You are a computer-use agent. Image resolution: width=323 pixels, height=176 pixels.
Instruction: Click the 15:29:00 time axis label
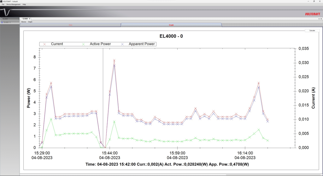pyautogui.click(x=42, y=153)
